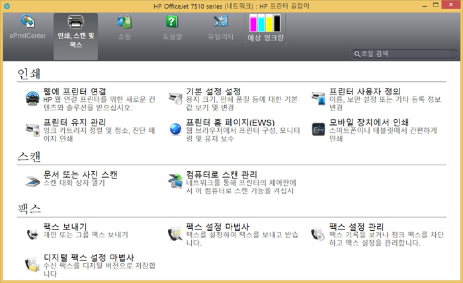Click the magenta ink level bar
Image resolution: width=463 pixels, height=283 pixels.
coord(253,23)
